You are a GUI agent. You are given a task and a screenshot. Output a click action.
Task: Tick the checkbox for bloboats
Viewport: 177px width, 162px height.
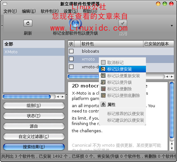point(71,51)
